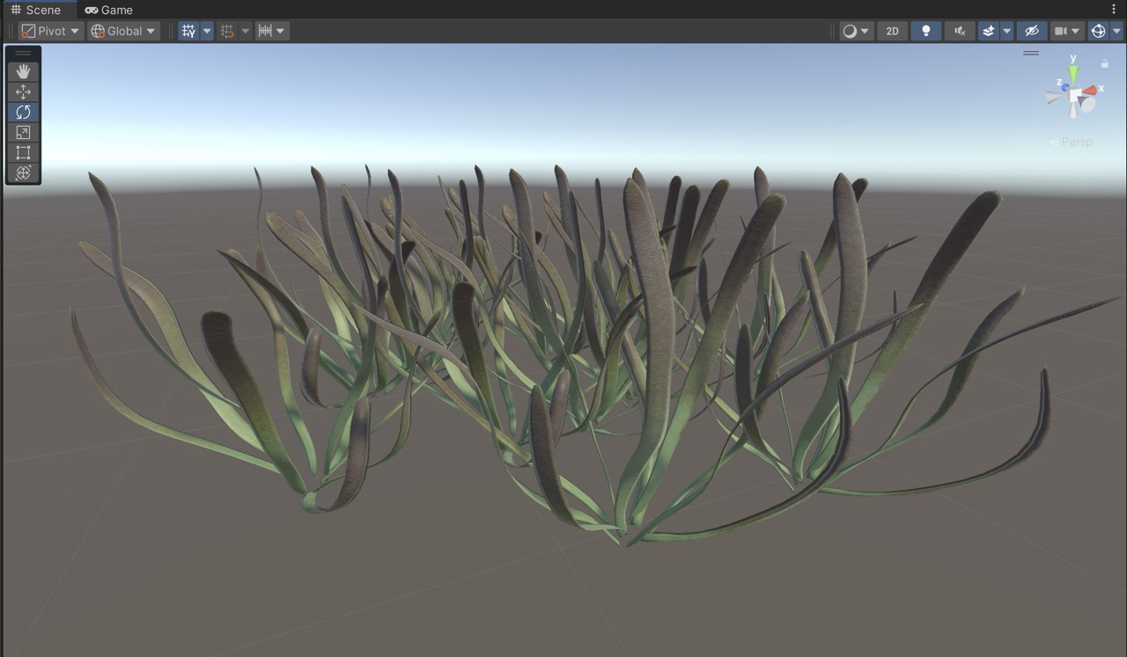Toggle the scene orientation lock icon

click(1104, 63)
